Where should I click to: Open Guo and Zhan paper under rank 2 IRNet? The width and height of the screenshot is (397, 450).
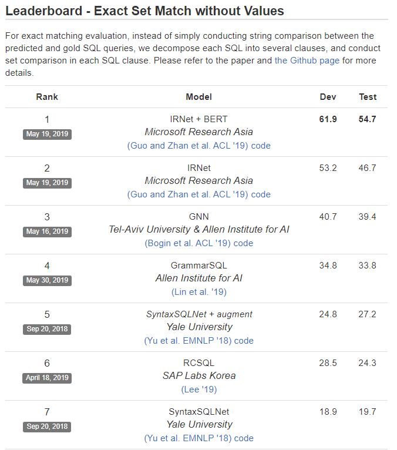pos(187,194)
